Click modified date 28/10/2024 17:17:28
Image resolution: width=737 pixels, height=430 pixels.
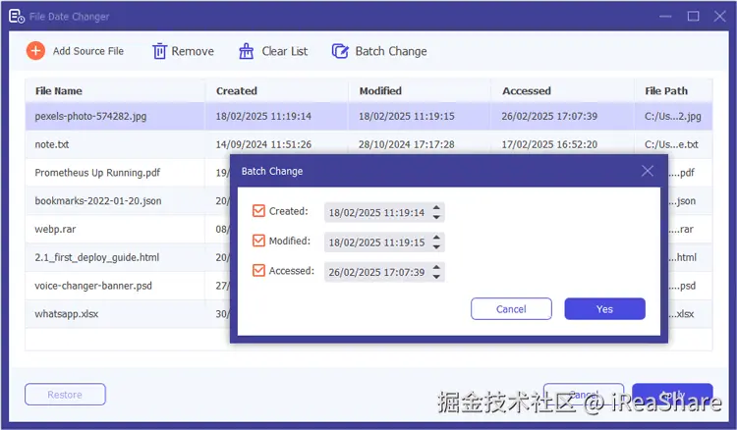pos(407,144)
